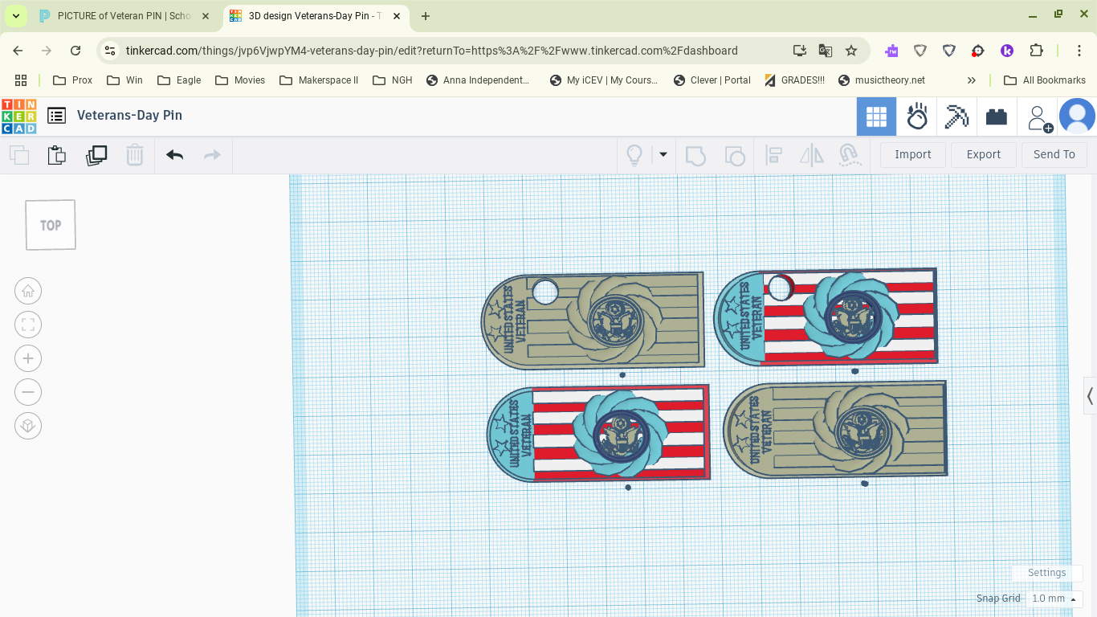This screenshot has height=617, width=1097.
Task: Click the Import button
Action: 913,154
